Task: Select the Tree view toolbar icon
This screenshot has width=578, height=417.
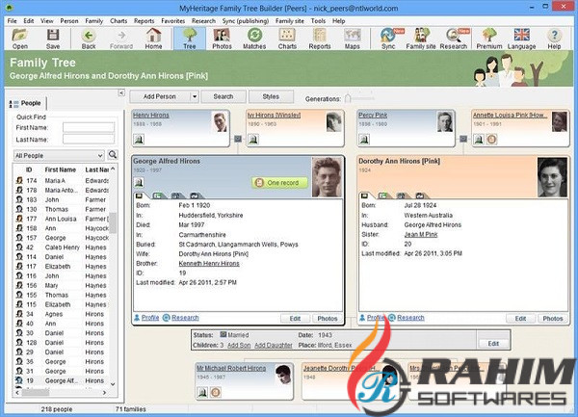Action: click(x=190, y=39)
